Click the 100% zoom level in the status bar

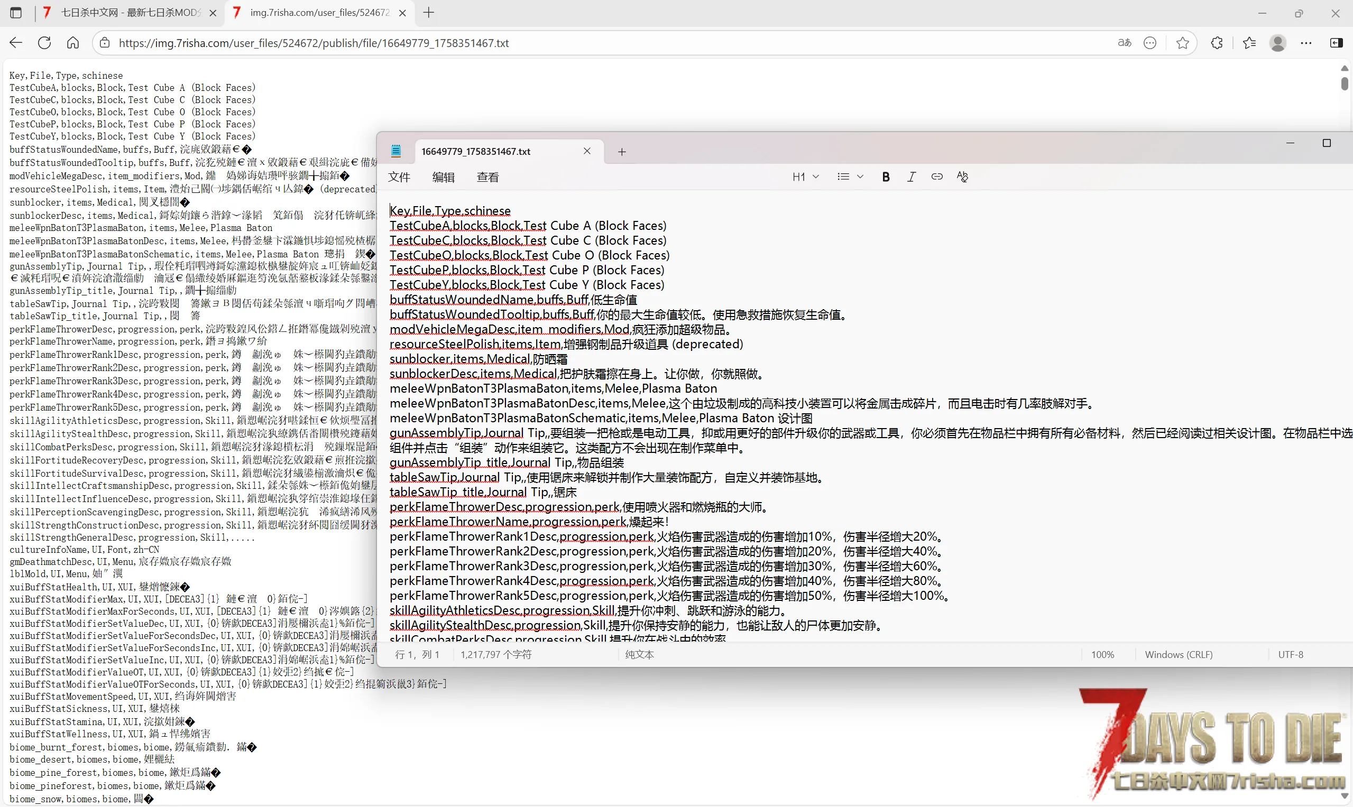coord(1102,655)
